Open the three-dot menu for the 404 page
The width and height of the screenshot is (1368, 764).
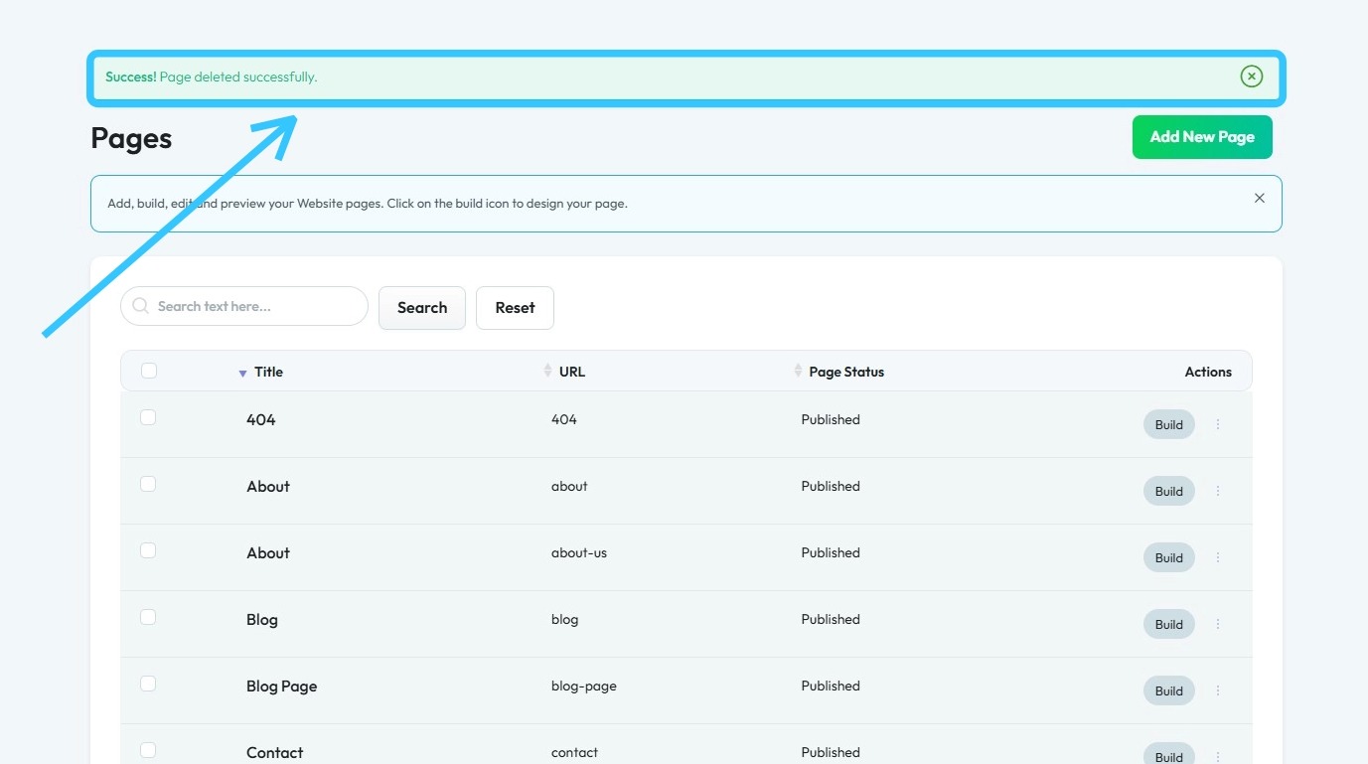(1218, 424)
